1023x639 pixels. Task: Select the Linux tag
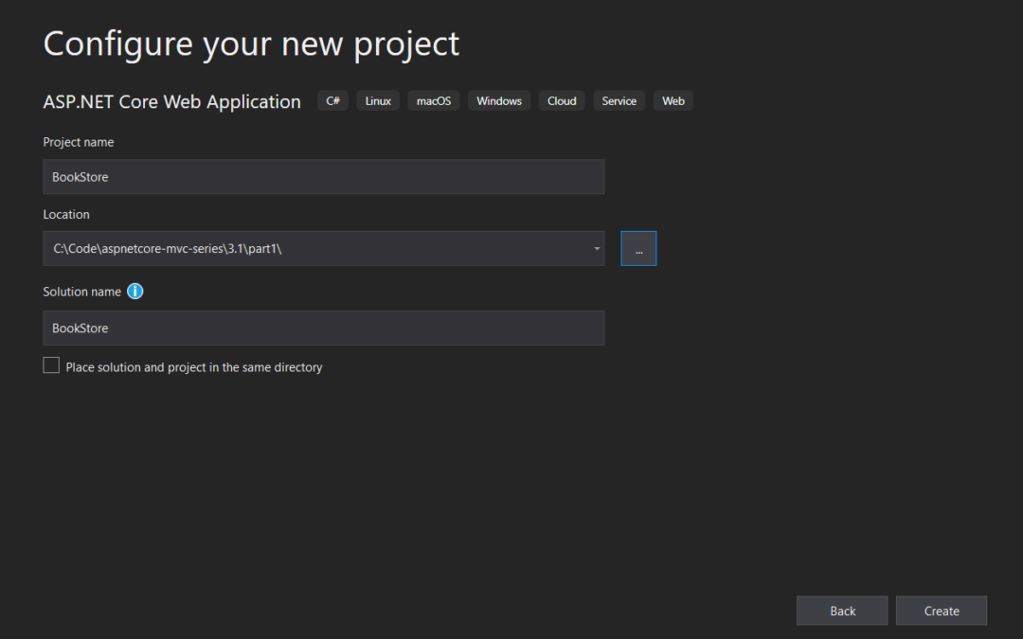click(378, 101)
